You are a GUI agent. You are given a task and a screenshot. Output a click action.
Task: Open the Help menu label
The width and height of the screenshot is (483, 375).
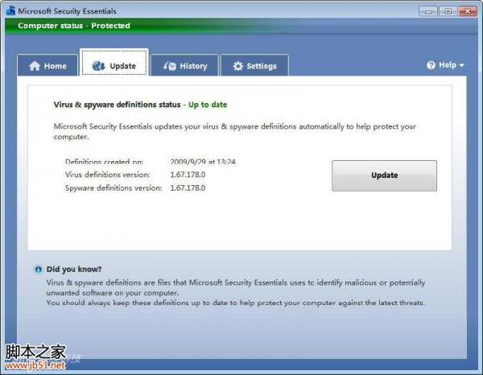coord(448,65)
